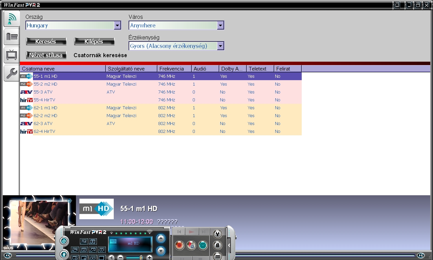The height and width of the screenshot is (260, 433).
Task: Click the Keresés search button
Action: [x=46, y=41]
